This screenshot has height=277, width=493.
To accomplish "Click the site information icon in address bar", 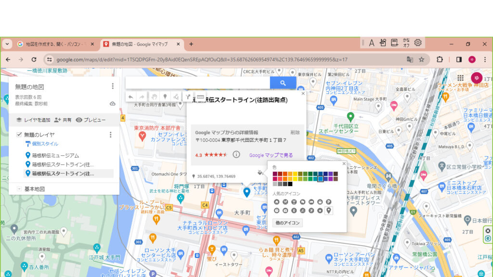I will tap(49, 59).
